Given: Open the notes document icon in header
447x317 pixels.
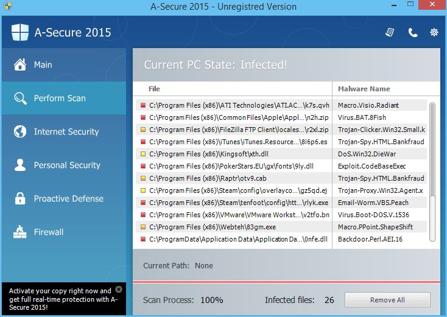Looking at the screenshot, I should coord(390,32).
